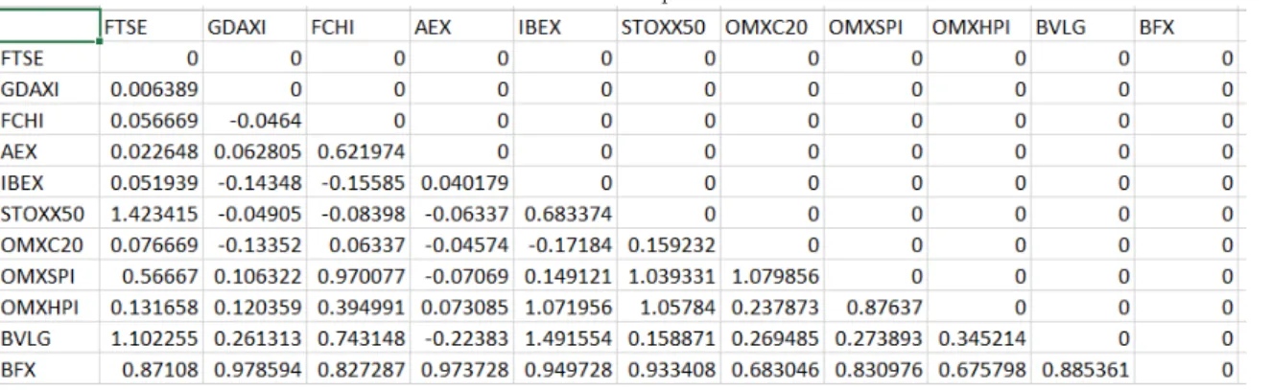The image size is (1272, 390).
Task: Click cell with value 0.345214
Action: pyautogui.click(x=978, y=337)
